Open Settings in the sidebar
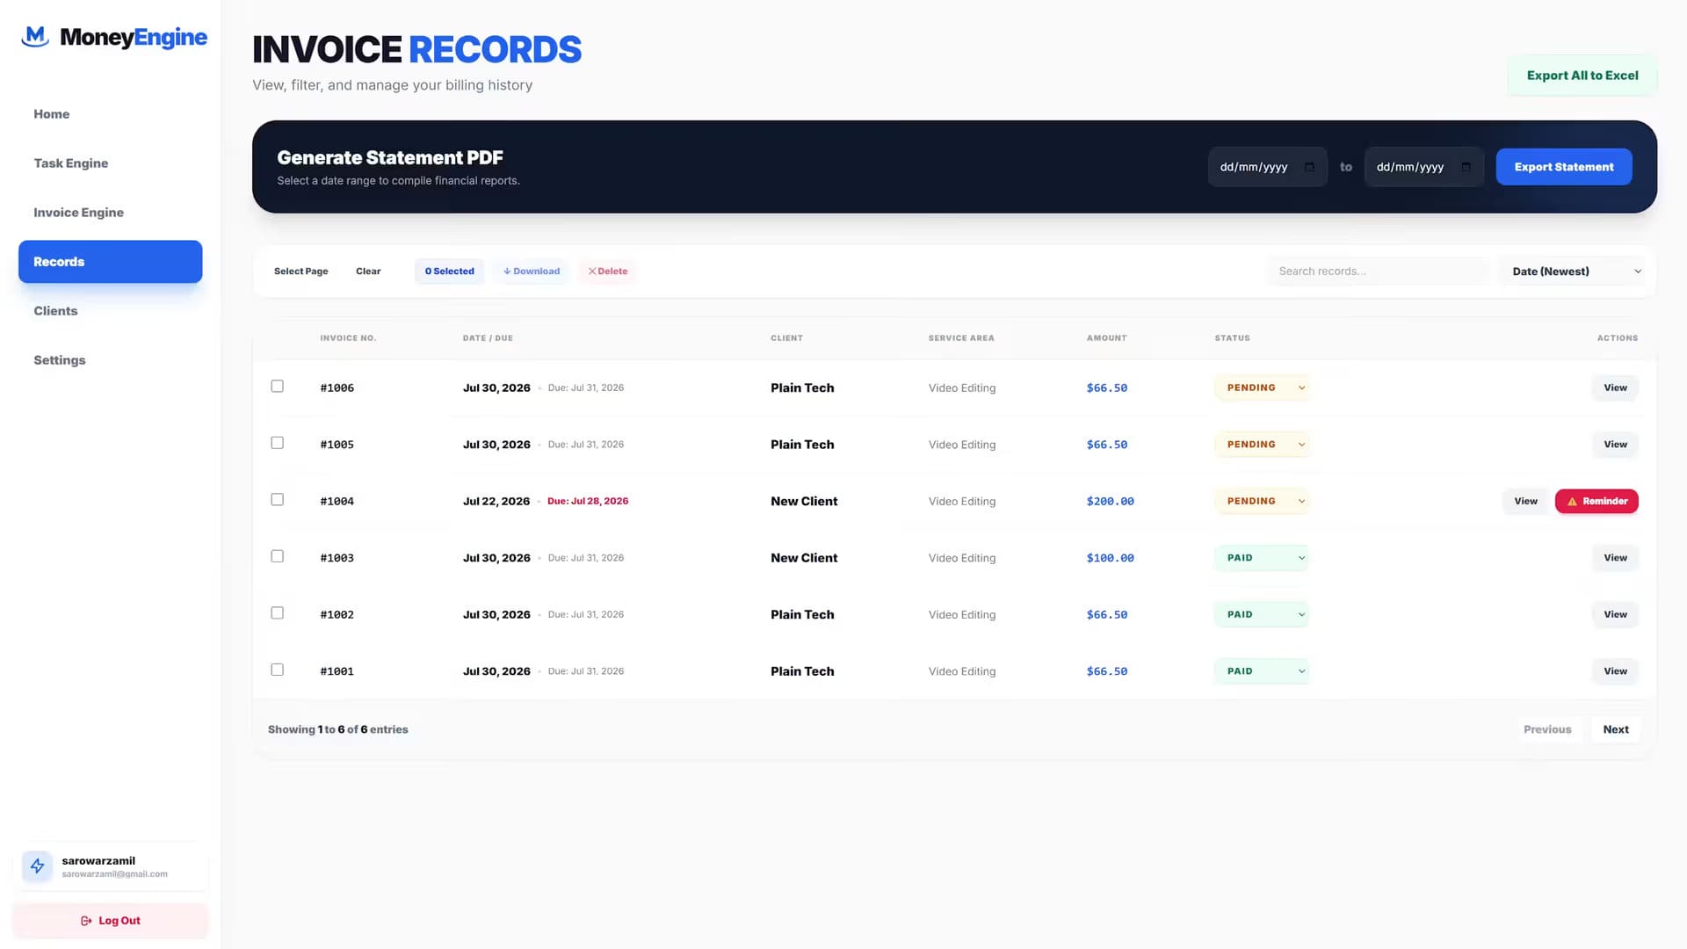 click(x=110, y=360)
